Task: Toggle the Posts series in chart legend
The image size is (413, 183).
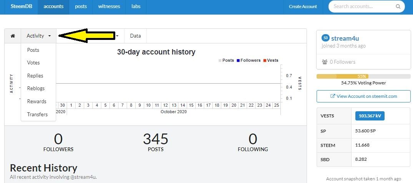Action: tap(226, 60)
